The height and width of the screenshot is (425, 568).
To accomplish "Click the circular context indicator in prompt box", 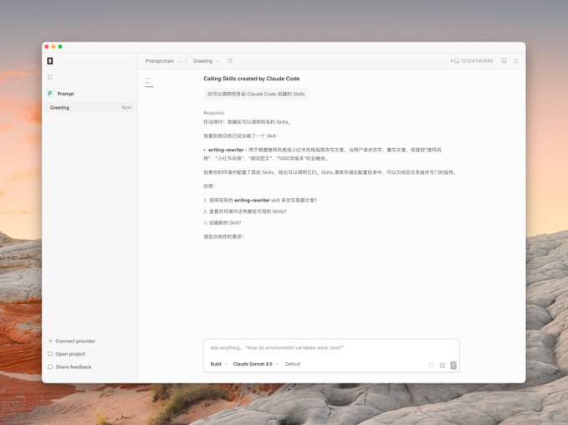I will [x=432, y=365].
